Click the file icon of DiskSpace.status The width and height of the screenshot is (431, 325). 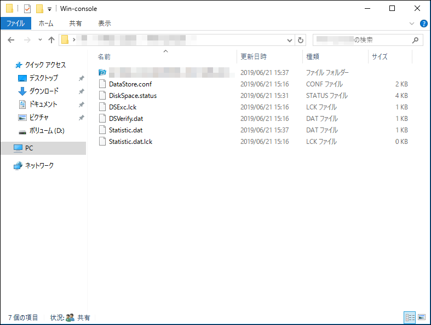tap(102, 96)
